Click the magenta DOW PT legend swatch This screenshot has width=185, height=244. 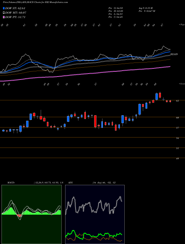coord(4,17)
